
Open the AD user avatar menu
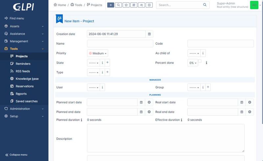click(254, 5)
